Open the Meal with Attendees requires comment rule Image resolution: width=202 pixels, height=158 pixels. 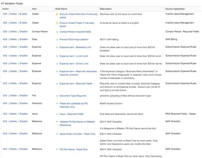pos(78,73)
